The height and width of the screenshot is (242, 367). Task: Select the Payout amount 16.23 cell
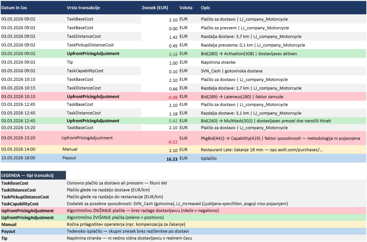coord(169,158)
